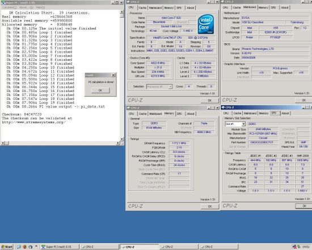Click the Super PI scrollbar up arrow
312x250 pixels.
122,12
